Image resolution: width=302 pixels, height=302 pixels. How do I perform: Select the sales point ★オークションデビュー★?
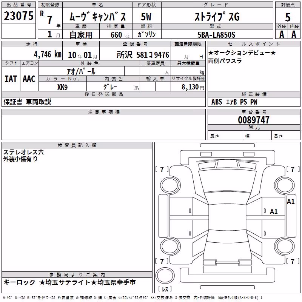click(x=242, y=52)
